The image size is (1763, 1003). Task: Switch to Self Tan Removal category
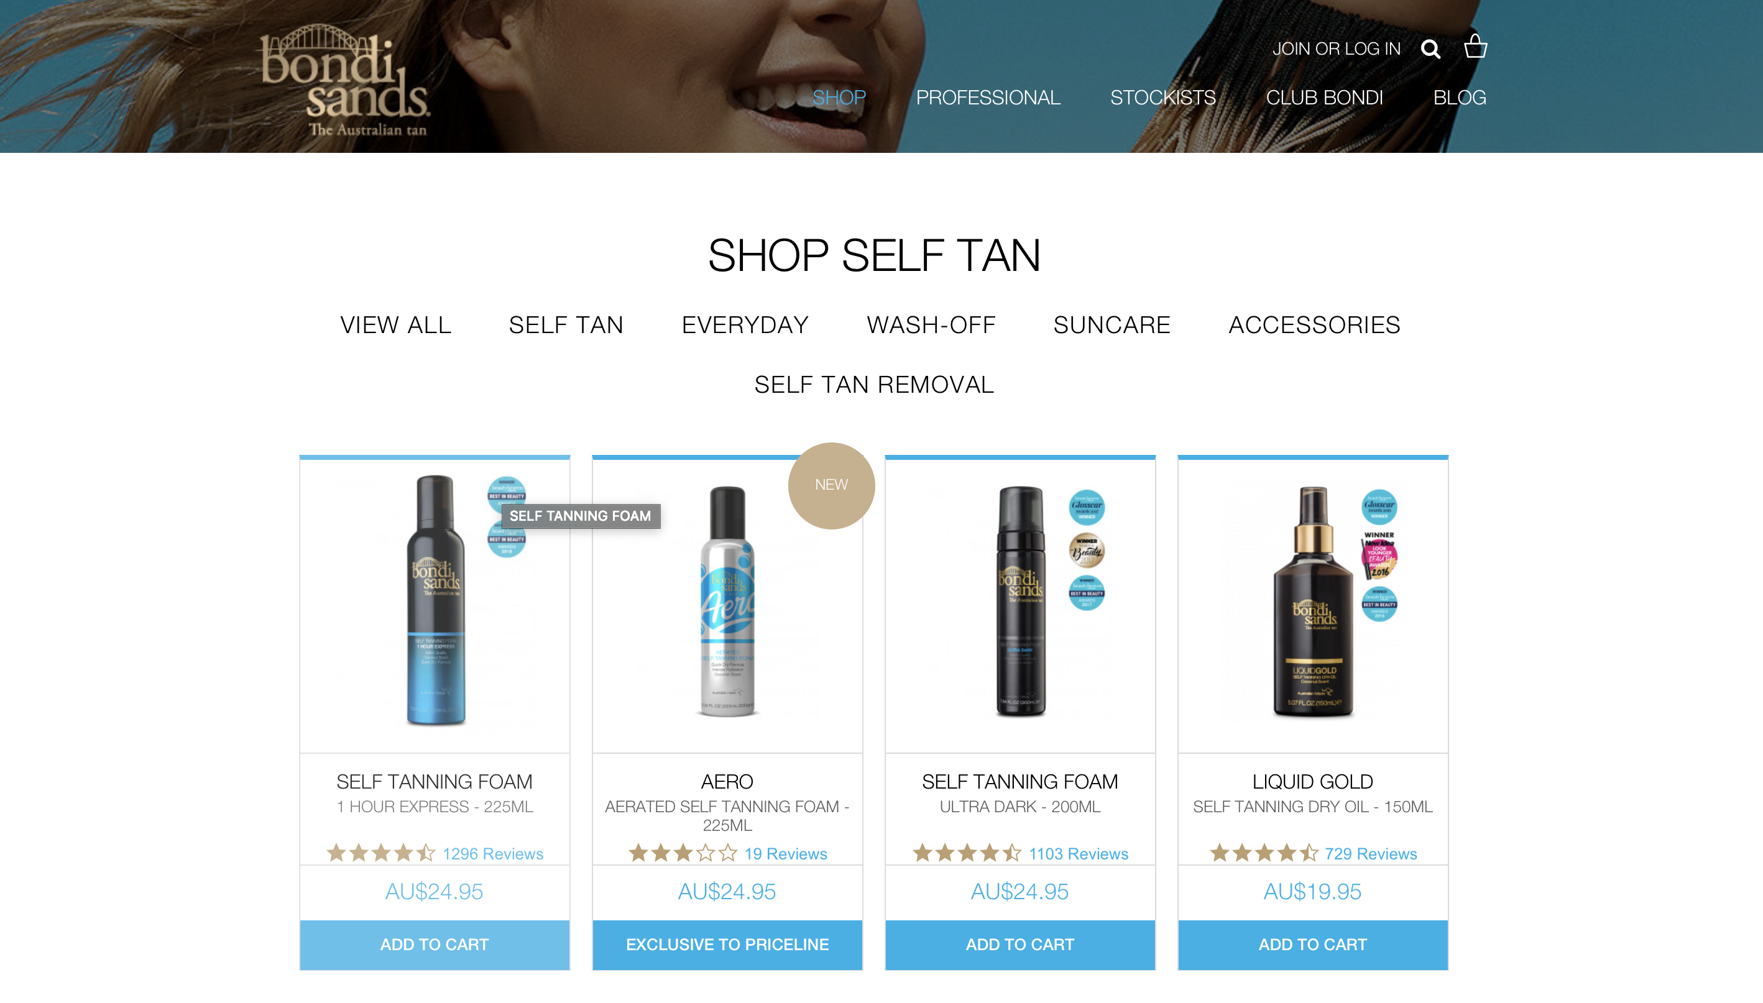click(x=874, y=385)
